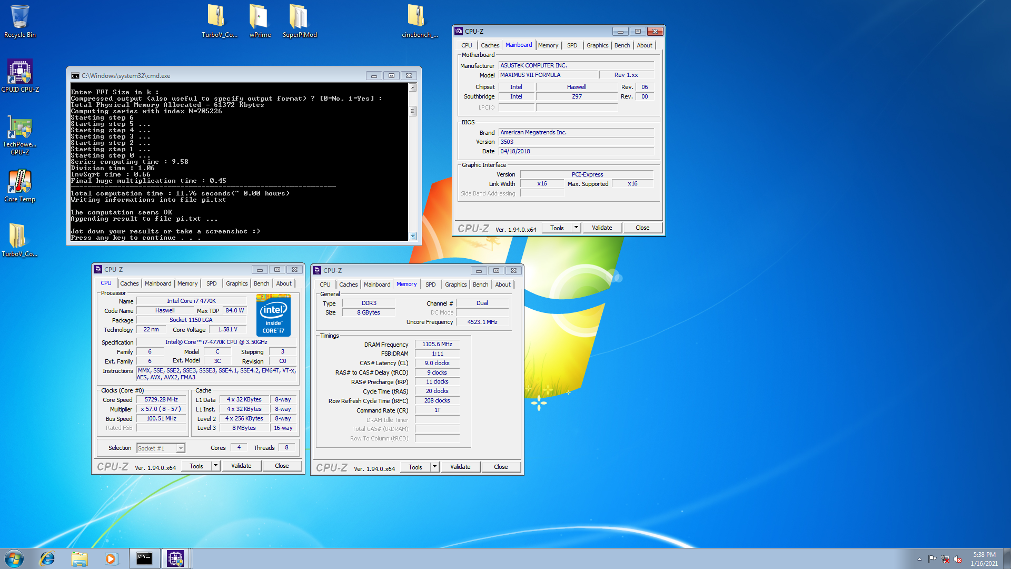Select SPD tab in Mainboard CPU-Z window

point(572,45)
